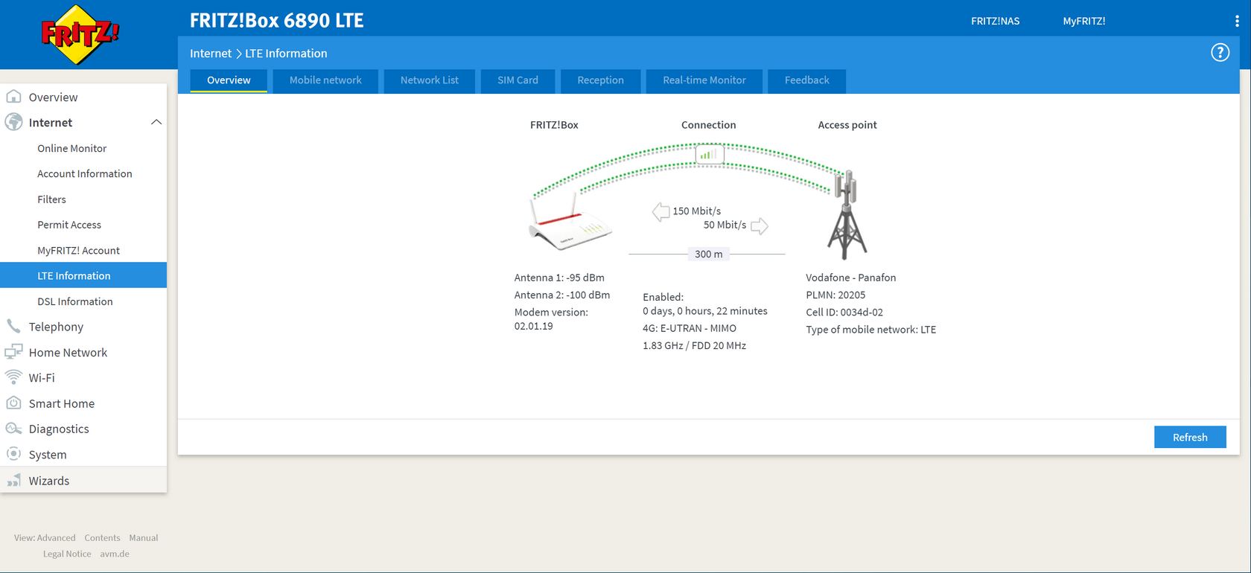Select the Overview tab
Screen dimensions: 1251x573
pyautogui.click(x=229, y=80)
